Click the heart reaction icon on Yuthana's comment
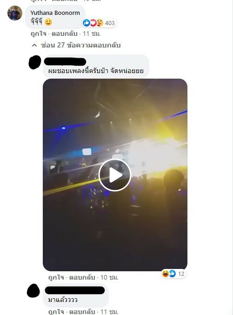The width and height of the screenshot is (233, 315). (x=93, y=23)
